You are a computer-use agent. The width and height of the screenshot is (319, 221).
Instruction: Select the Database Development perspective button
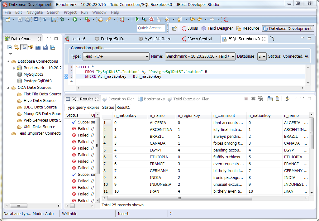click(x=288, y=28)
